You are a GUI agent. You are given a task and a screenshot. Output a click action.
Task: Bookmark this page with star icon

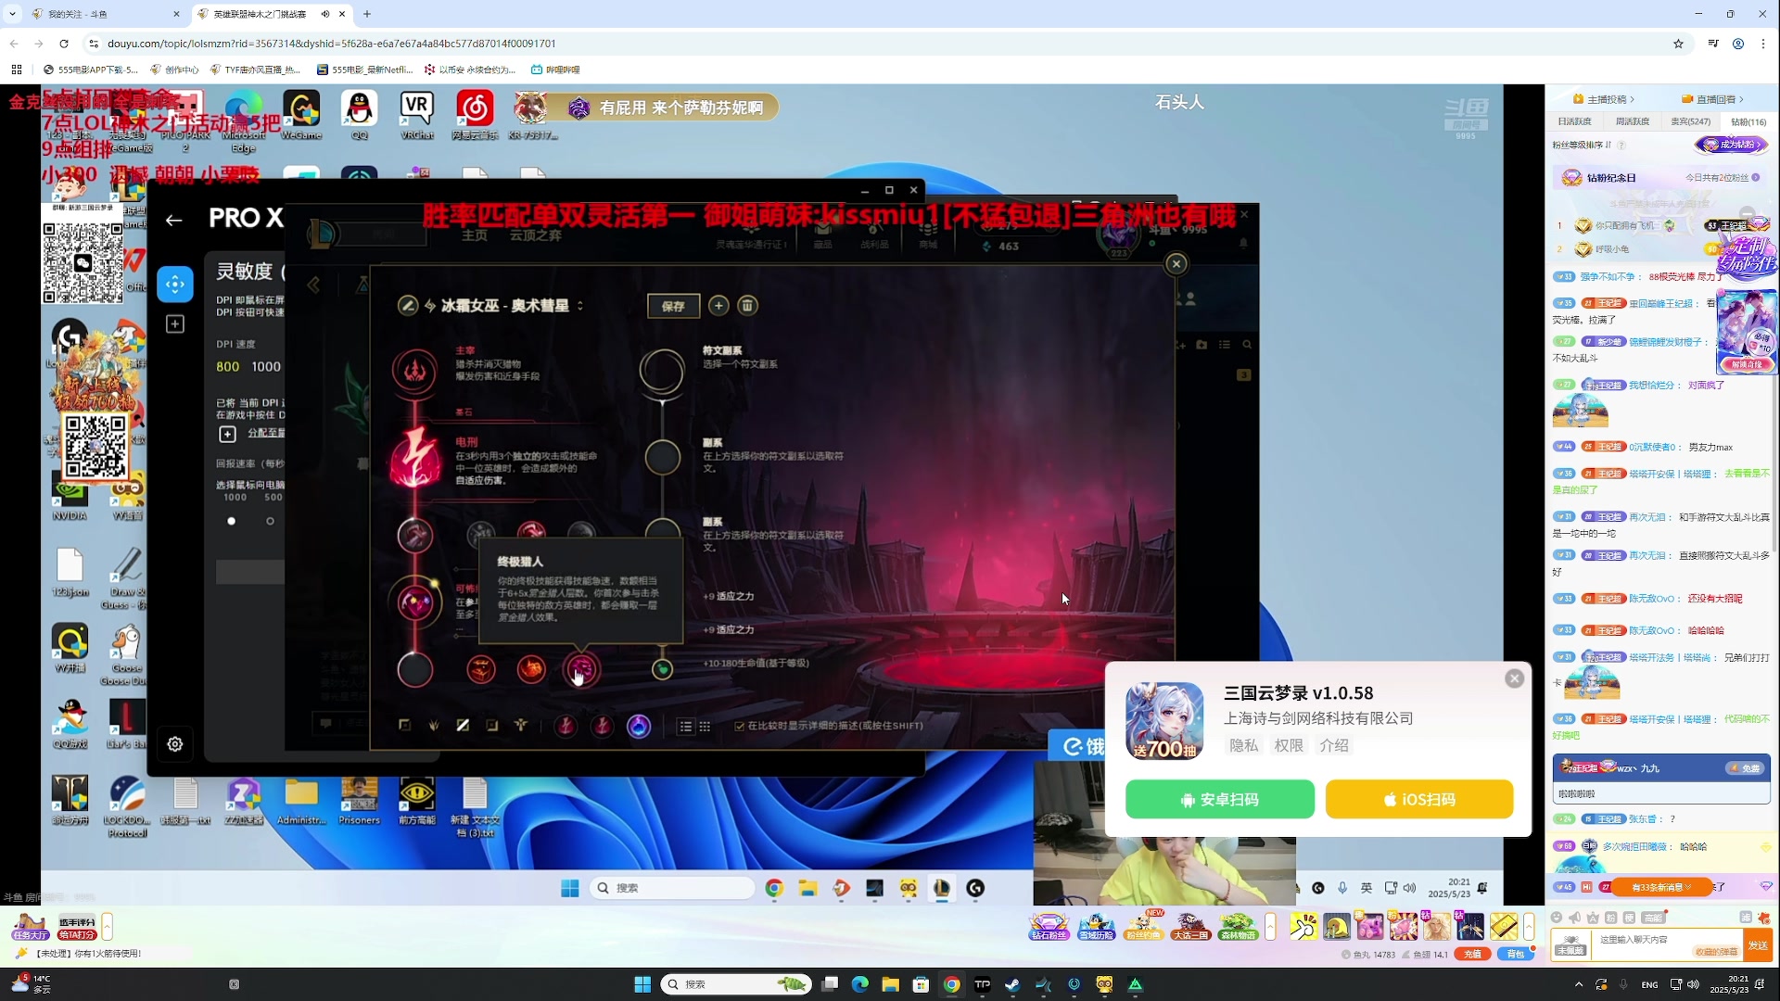pos(1678,44)
